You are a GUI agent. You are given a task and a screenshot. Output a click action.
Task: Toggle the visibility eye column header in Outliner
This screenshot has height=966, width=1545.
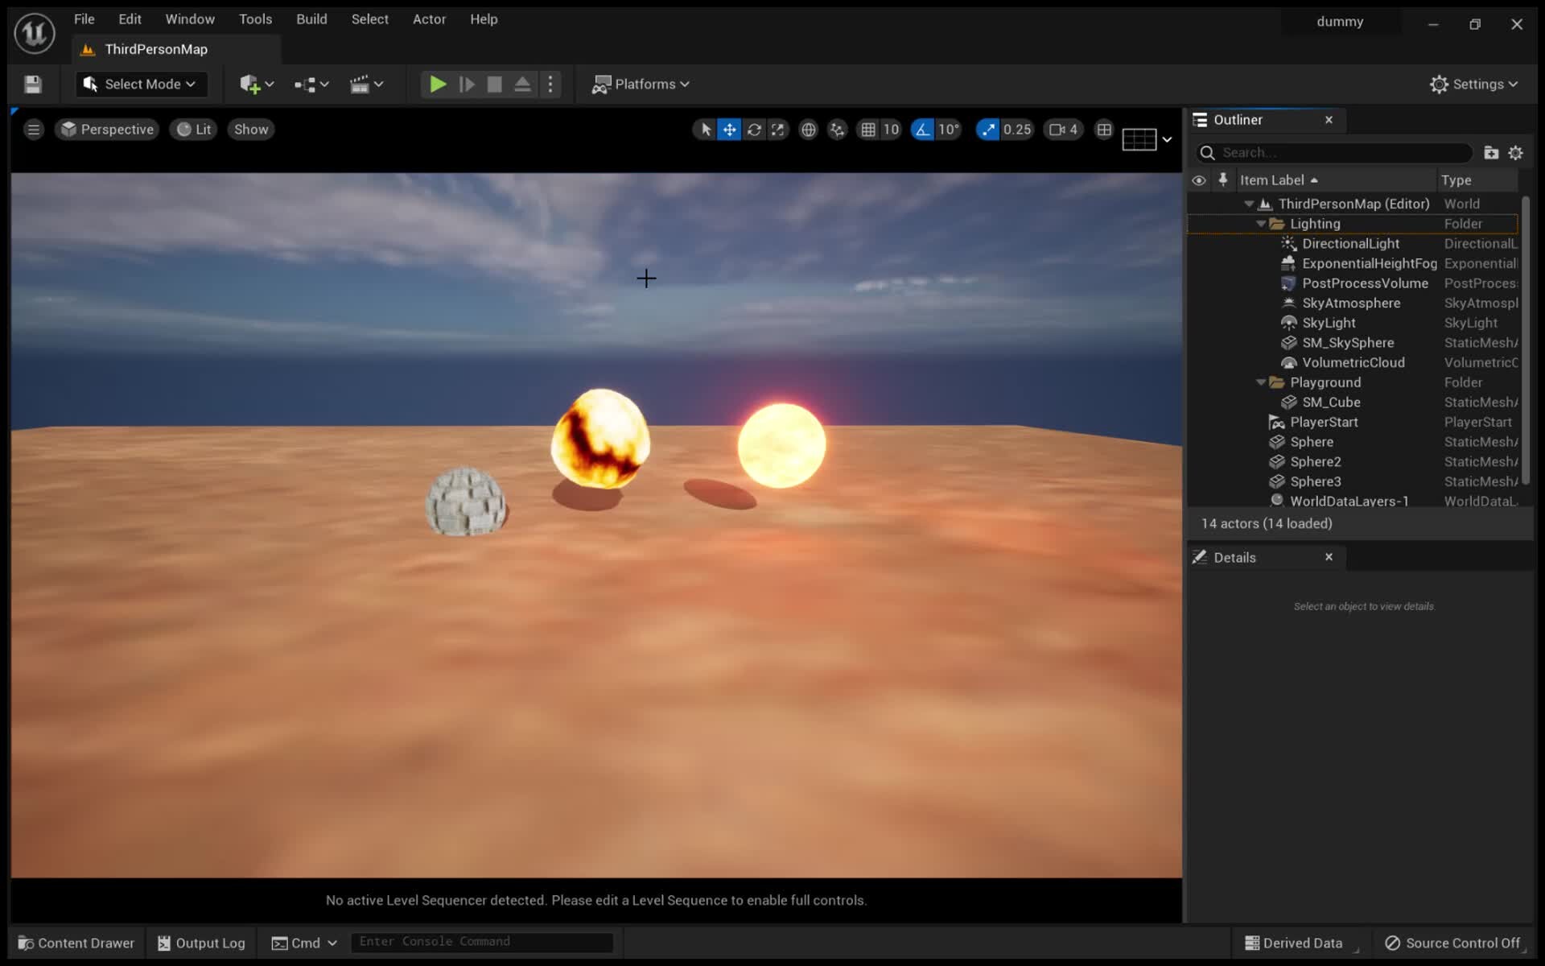(1199, 180)
